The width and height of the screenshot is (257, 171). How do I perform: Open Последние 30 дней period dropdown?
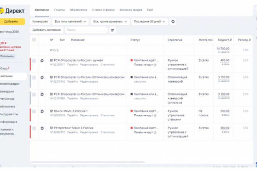click(150, 22)
